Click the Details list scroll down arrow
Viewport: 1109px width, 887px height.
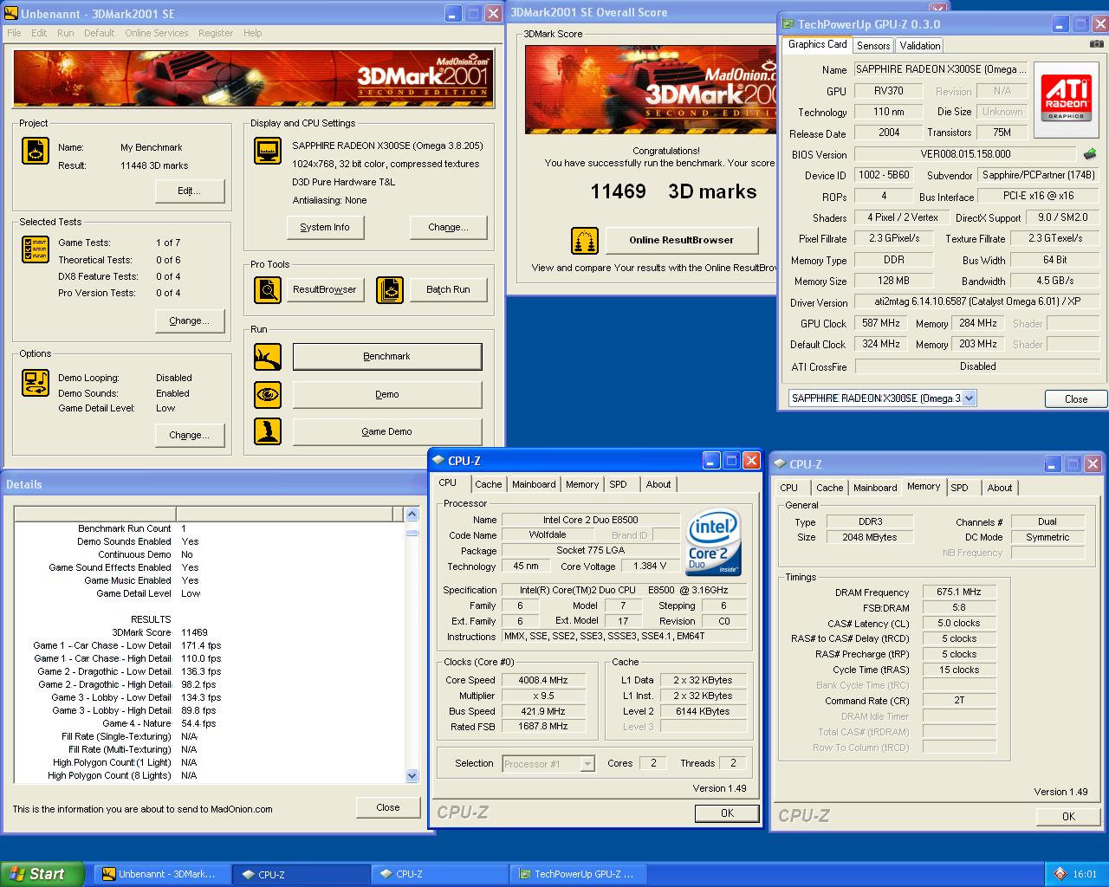(x=412, y=776)
